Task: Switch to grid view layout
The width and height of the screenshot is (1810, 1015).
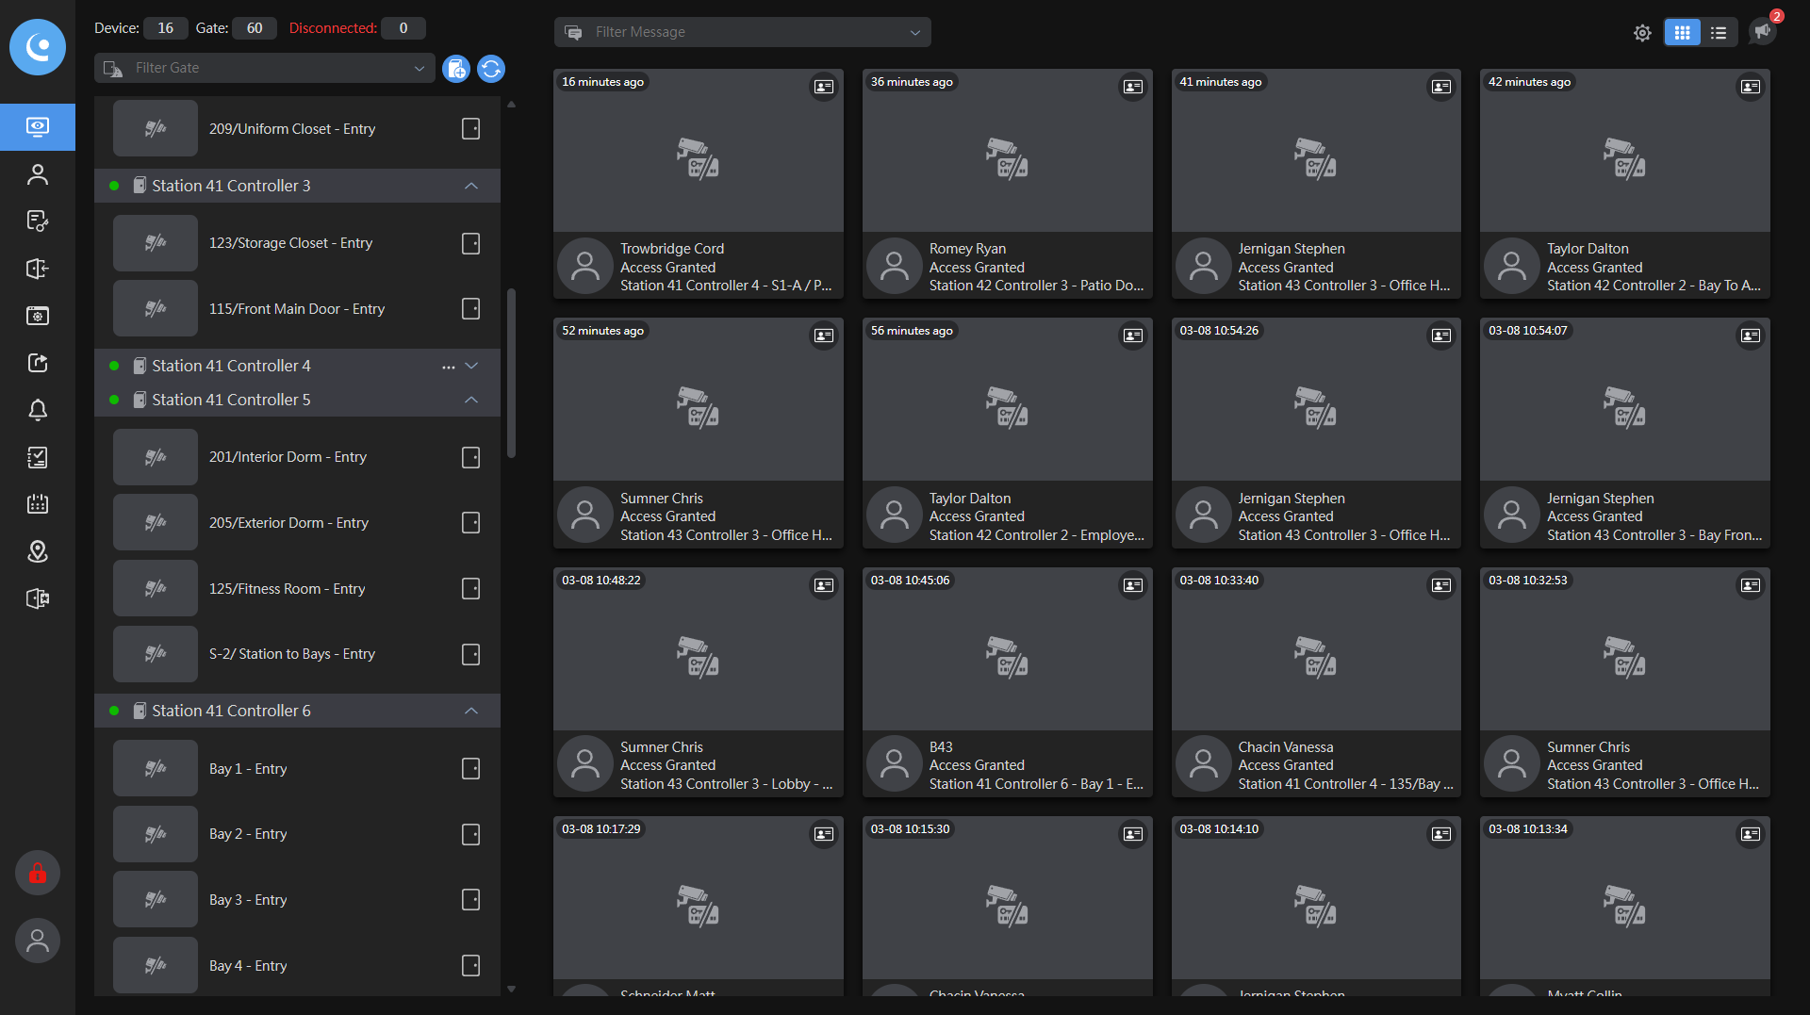Action: point(1682,33)
